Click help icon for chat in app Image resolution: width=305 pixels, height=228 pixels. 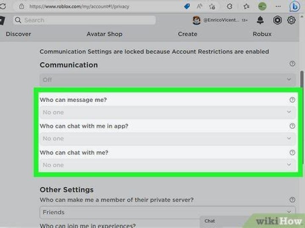pos(292,126)
